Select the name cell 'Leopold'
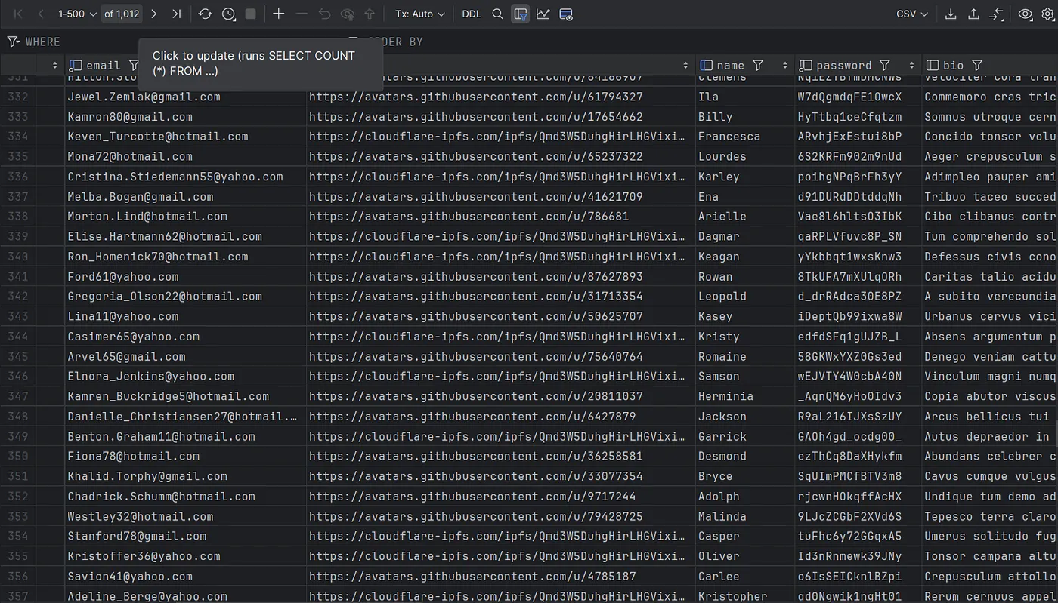 [745, 297]
